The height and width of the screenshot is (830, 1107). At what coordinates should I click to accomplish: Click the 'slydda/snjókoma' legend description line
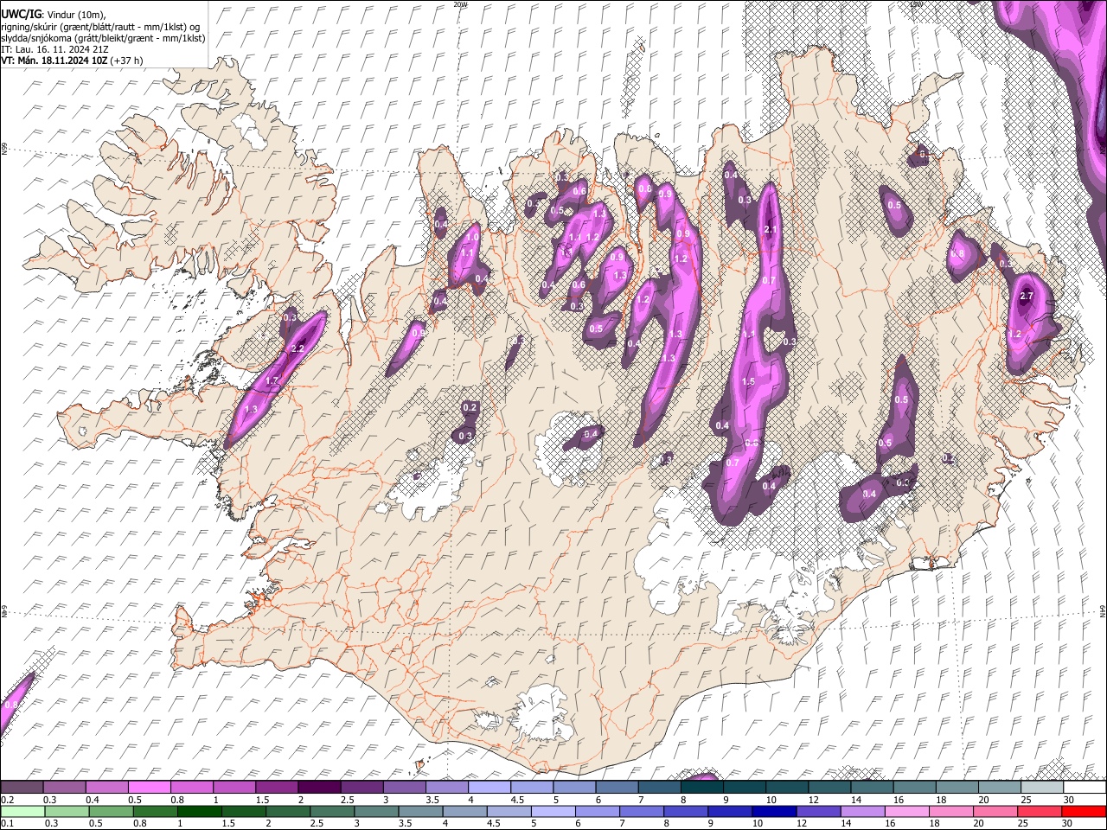[103, 38]
